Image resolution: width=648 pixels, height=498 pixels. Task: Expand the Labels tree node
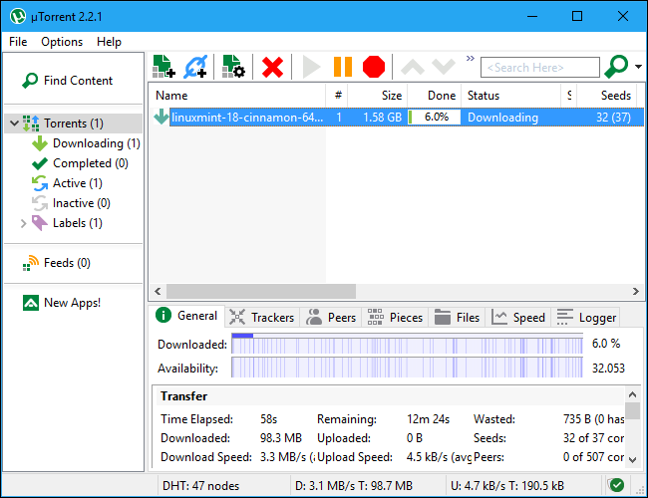click(24, 223)
